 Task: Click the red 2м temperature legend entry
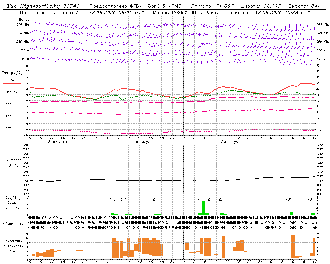[12, 81]
